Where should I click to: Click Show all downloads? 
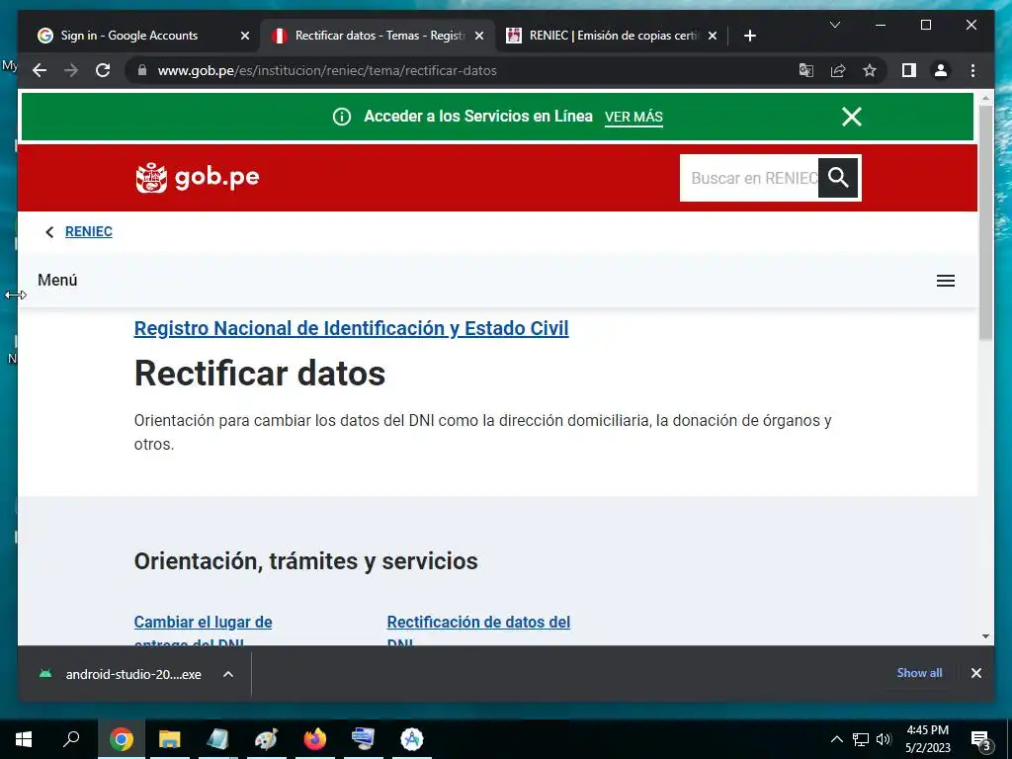click(919, 672)
